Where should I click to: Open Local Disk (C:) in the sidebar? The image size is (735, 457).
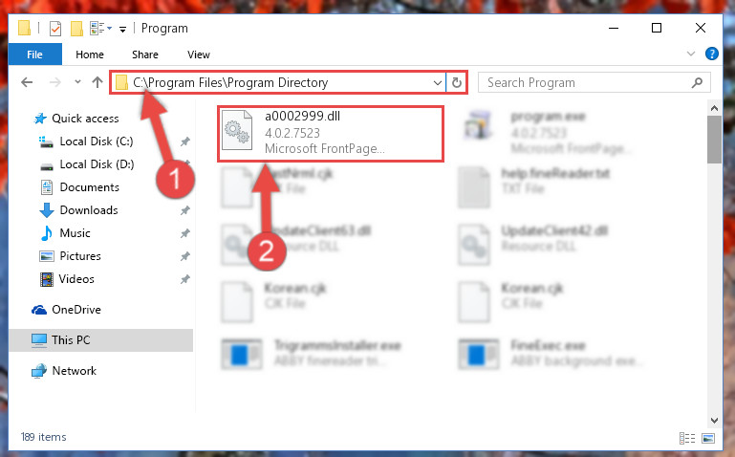97,141
